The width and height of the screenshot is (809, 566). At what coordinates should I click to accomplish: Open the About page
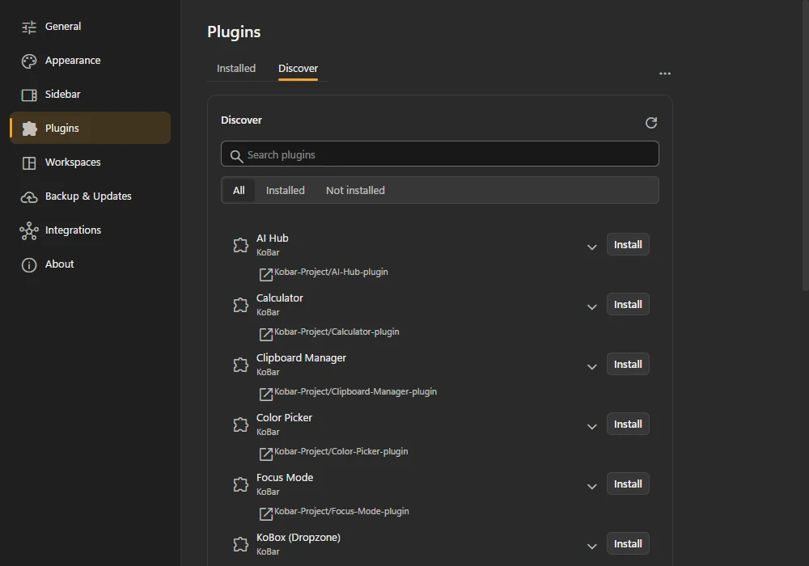(91, 264)
